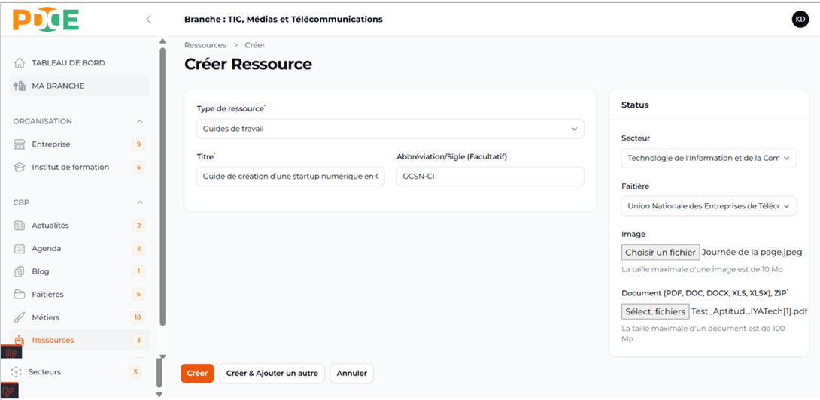Click the PDCE logo
The image size is (820, 400).
pyautogui.click(x=46, y=20)
